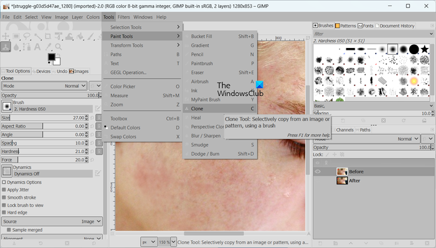Open Selection Tools submenu

pyautogui.click(x=143, y=27)
